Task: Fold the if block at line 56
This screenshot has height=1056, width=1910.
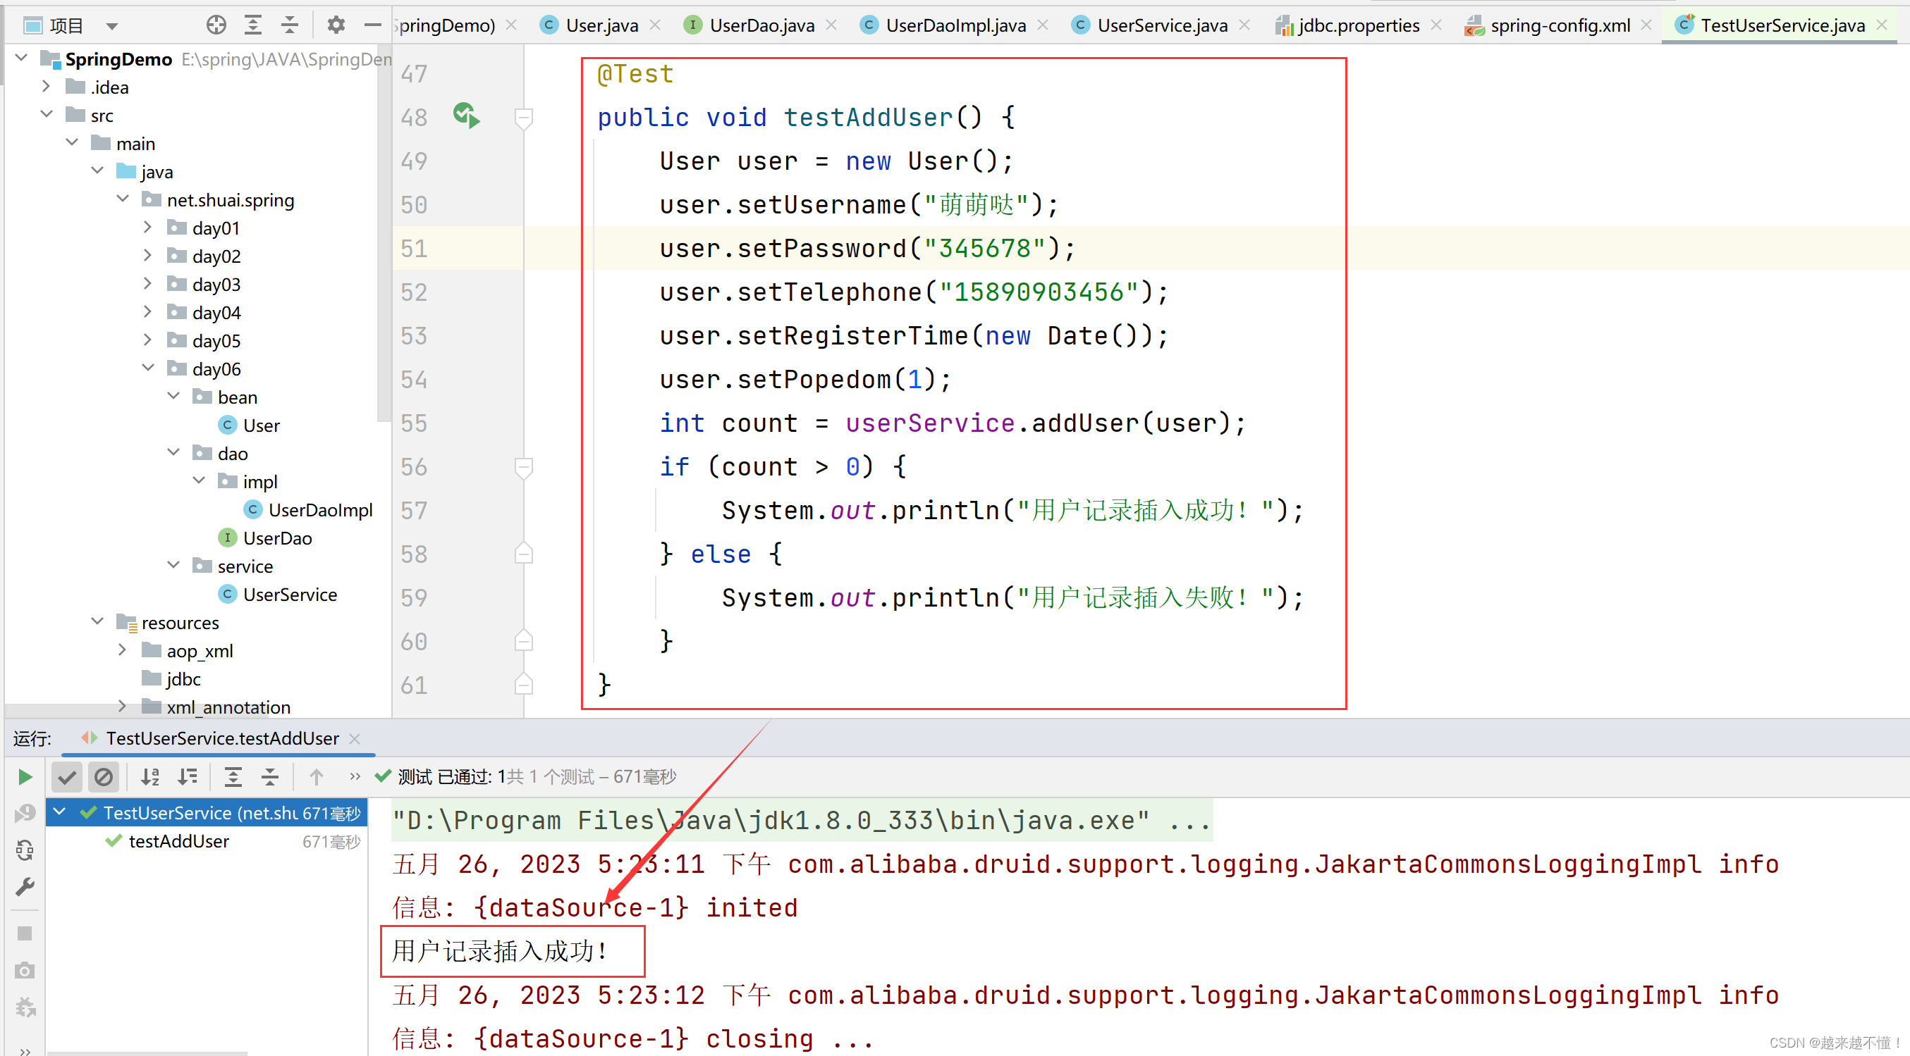Action: click(x=523, y=467)
